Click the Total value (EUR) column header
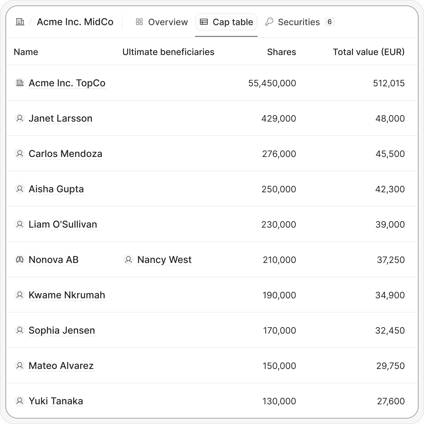The height and width of the screenshot is (424, 424). coord(369,52)
